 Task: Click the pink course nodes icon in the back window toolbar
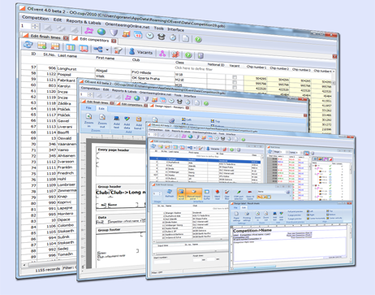[88, 31]
